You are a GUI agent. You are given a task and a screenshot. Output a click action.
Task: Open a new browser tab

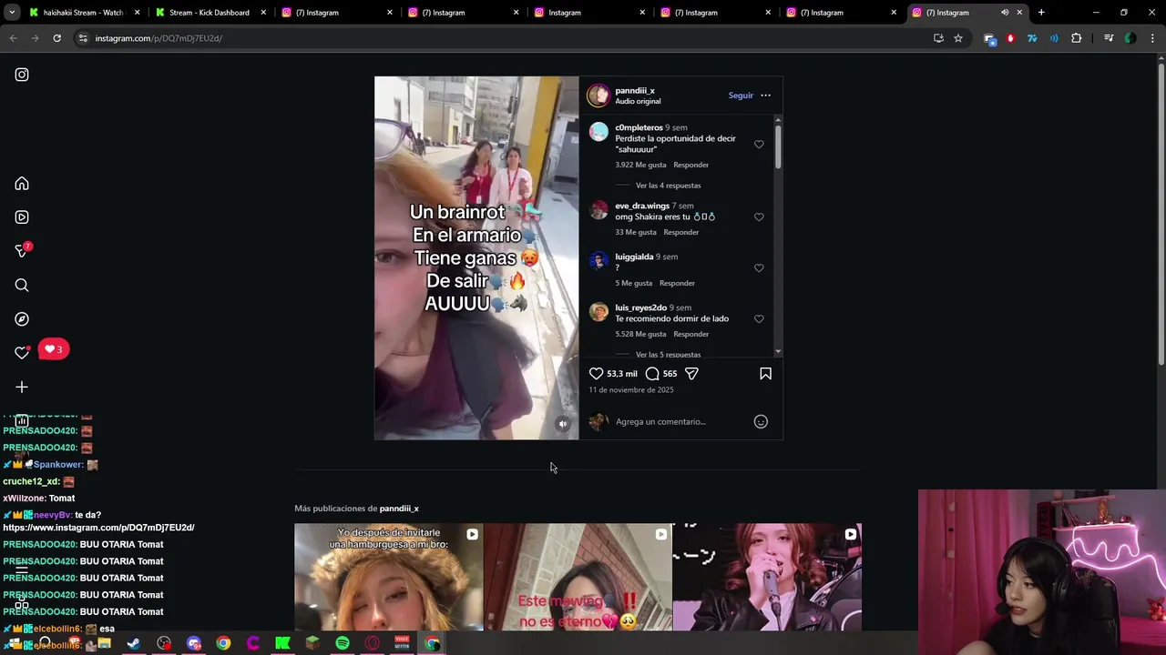pos(1041,13)
